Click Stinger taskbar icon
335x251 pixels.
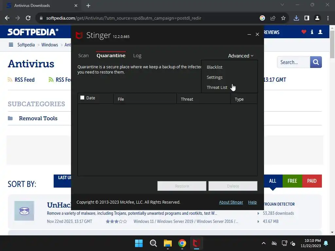(x=197, y=243)
